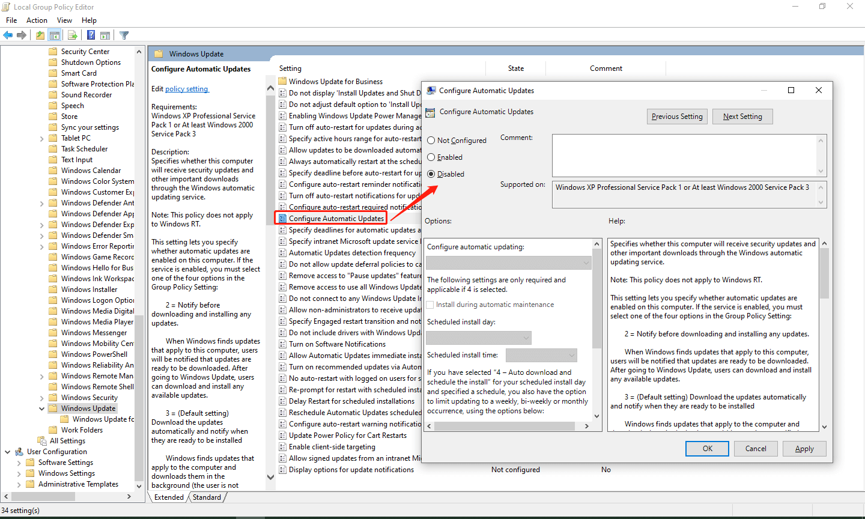Open the policy setting link
The image size is (865, 519).
pyautogui.click(x=187, y=89)
